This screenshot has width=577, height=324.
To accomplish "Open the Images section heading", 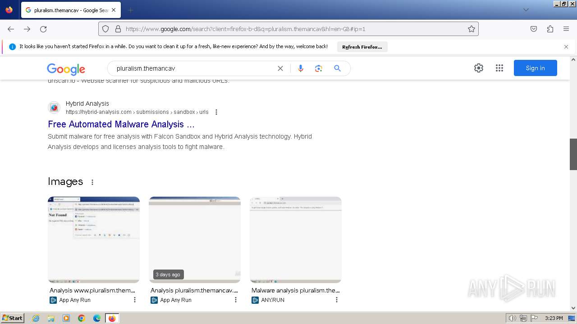I will [x=65, y=181].
